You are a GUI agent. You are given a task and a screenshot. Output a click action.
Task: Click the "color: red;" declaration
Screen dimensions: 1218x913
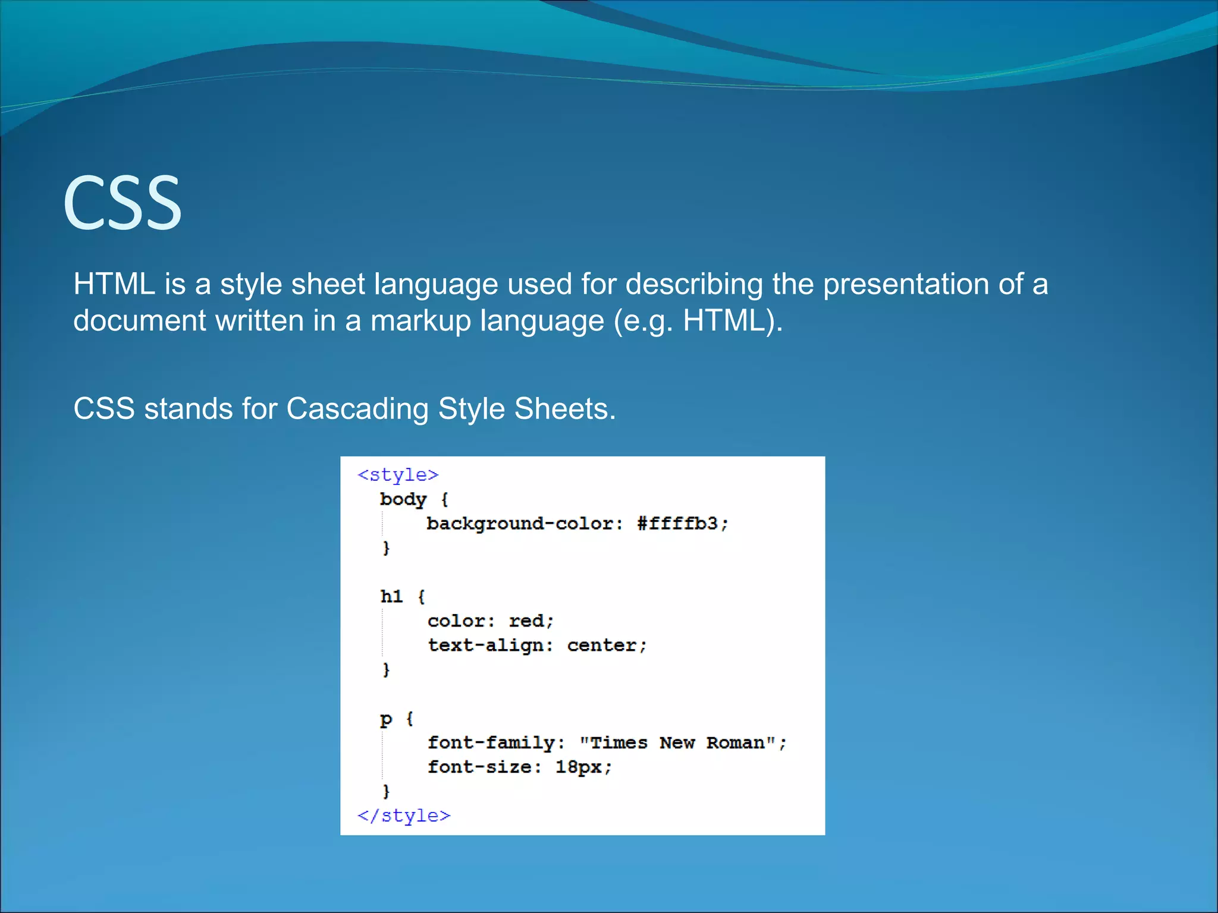[491, 621]
